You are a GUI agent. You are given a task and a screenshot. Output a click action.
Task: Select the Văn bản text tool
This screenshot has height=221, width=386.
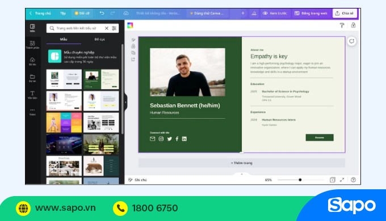pyautogui.click(x=32, y=95)
